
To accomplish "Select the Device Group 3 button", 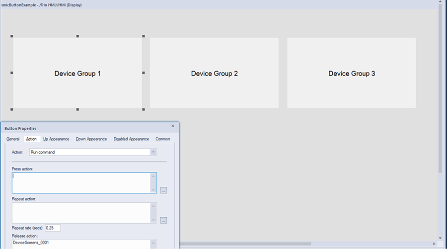I will click(x=352, y=73).
